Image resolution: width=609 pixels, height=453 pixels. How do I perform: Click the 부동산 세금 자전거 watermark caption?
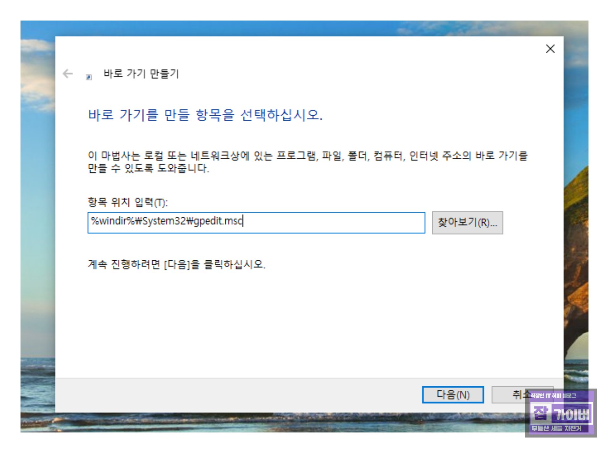556,428
